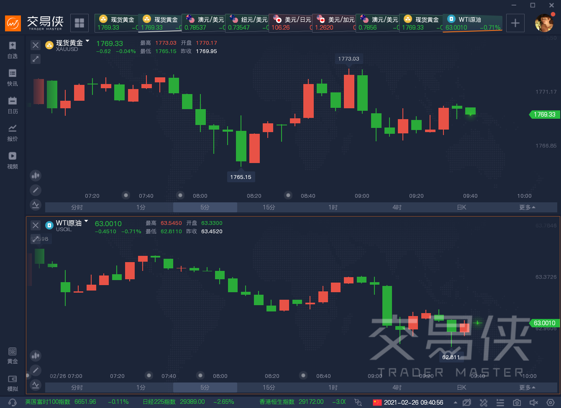Open 日历 calendar in sidebar
The width and height of the screenshot is (561, 408).
tap(13, 105)
